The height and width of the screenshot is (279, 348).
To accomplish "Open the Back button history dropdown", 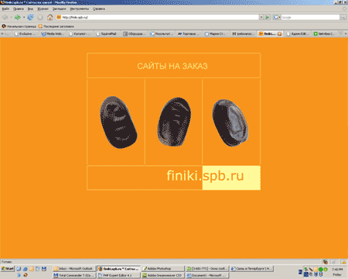I will click(x=11, y=17).
